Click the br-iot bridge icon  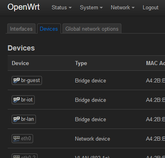coord(17,100)
